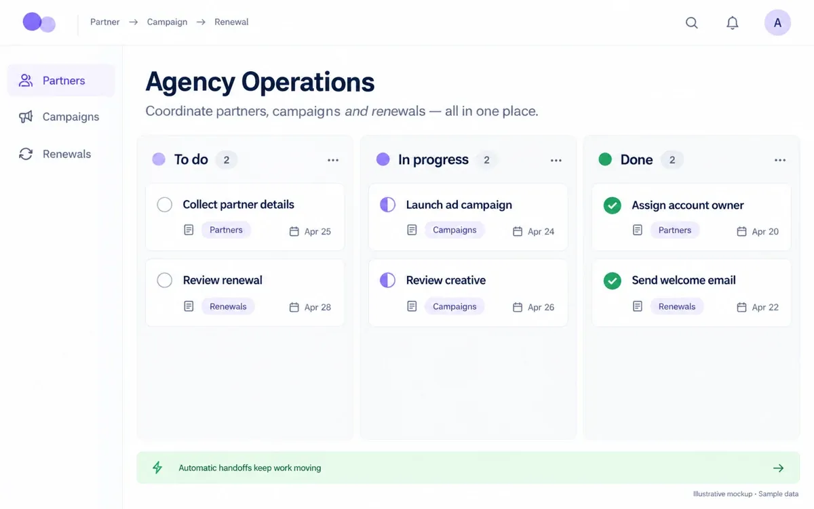Select the Partners people icon in sidebar
This screenshot has height=509, width=814.
(26, 81)
